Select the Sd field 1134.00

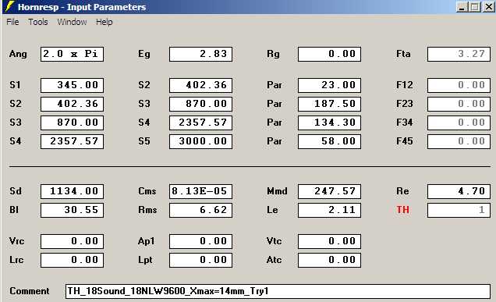[x=72, y=191]
